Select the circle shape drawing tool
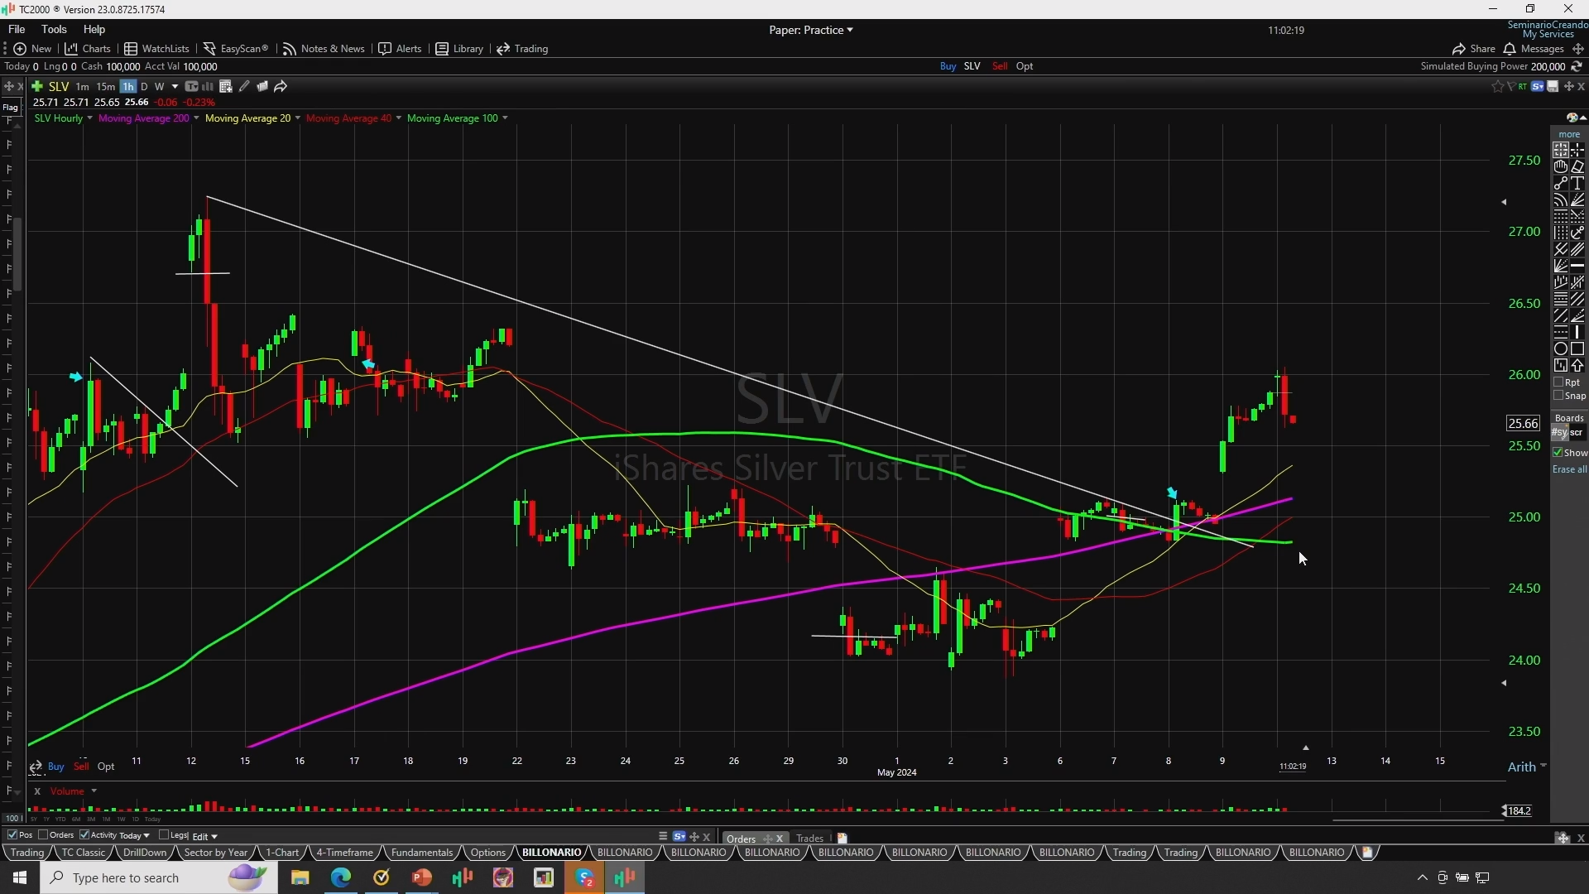Viewport: 1589px width, 894px height. (x=1561, y=348)
